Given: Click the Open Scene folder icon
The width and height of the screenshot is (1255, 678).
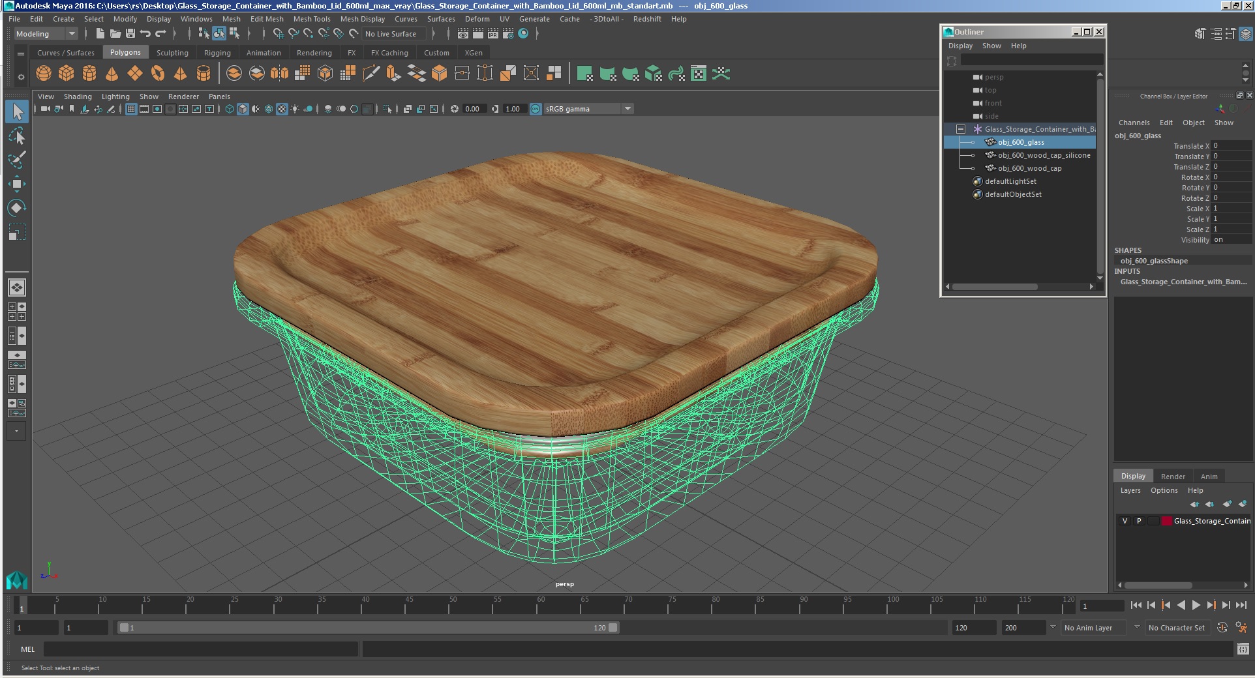Looking at the screenshot, I should point(115,34).
